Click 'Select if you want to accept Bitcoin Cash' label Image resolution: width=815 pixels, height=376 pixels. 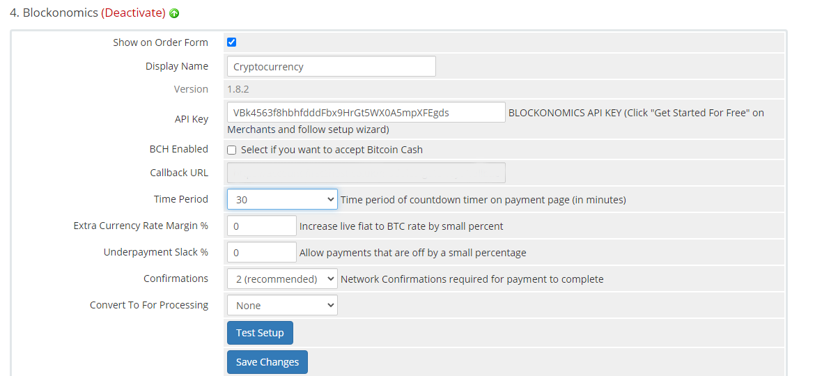click(332, 150)
